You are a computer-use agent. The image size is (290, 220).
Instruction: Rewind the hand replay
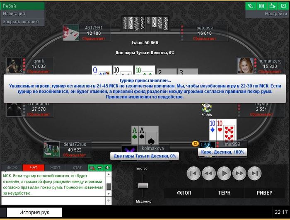click(209, 173)
